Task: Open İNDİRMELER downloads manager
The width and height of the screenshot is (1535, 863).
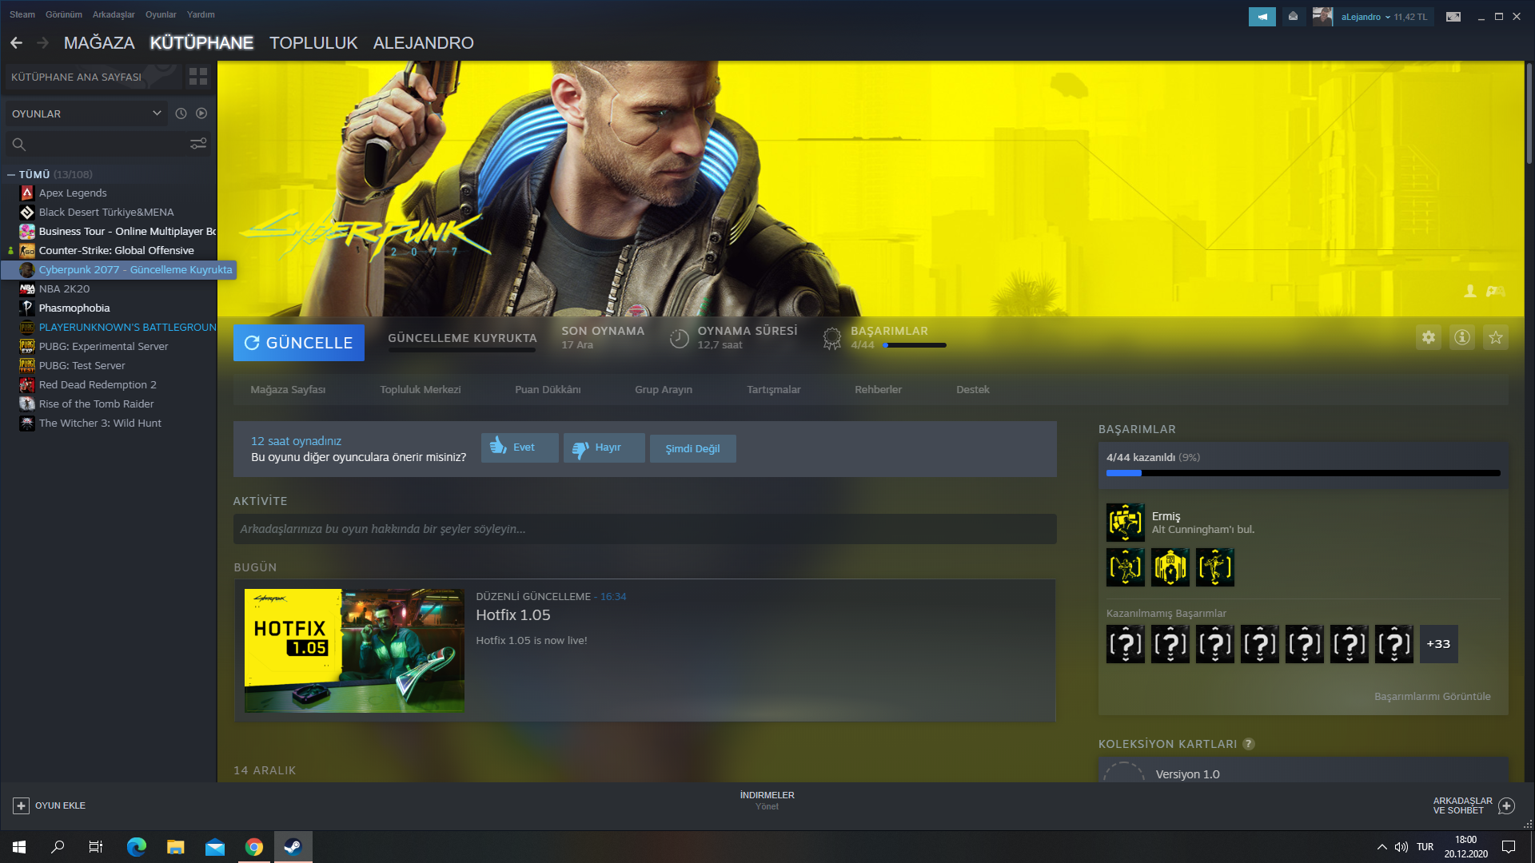Action: tap(767, 800)
